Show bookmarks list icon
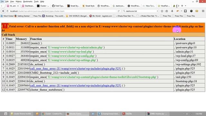 [x=167, y=11]
